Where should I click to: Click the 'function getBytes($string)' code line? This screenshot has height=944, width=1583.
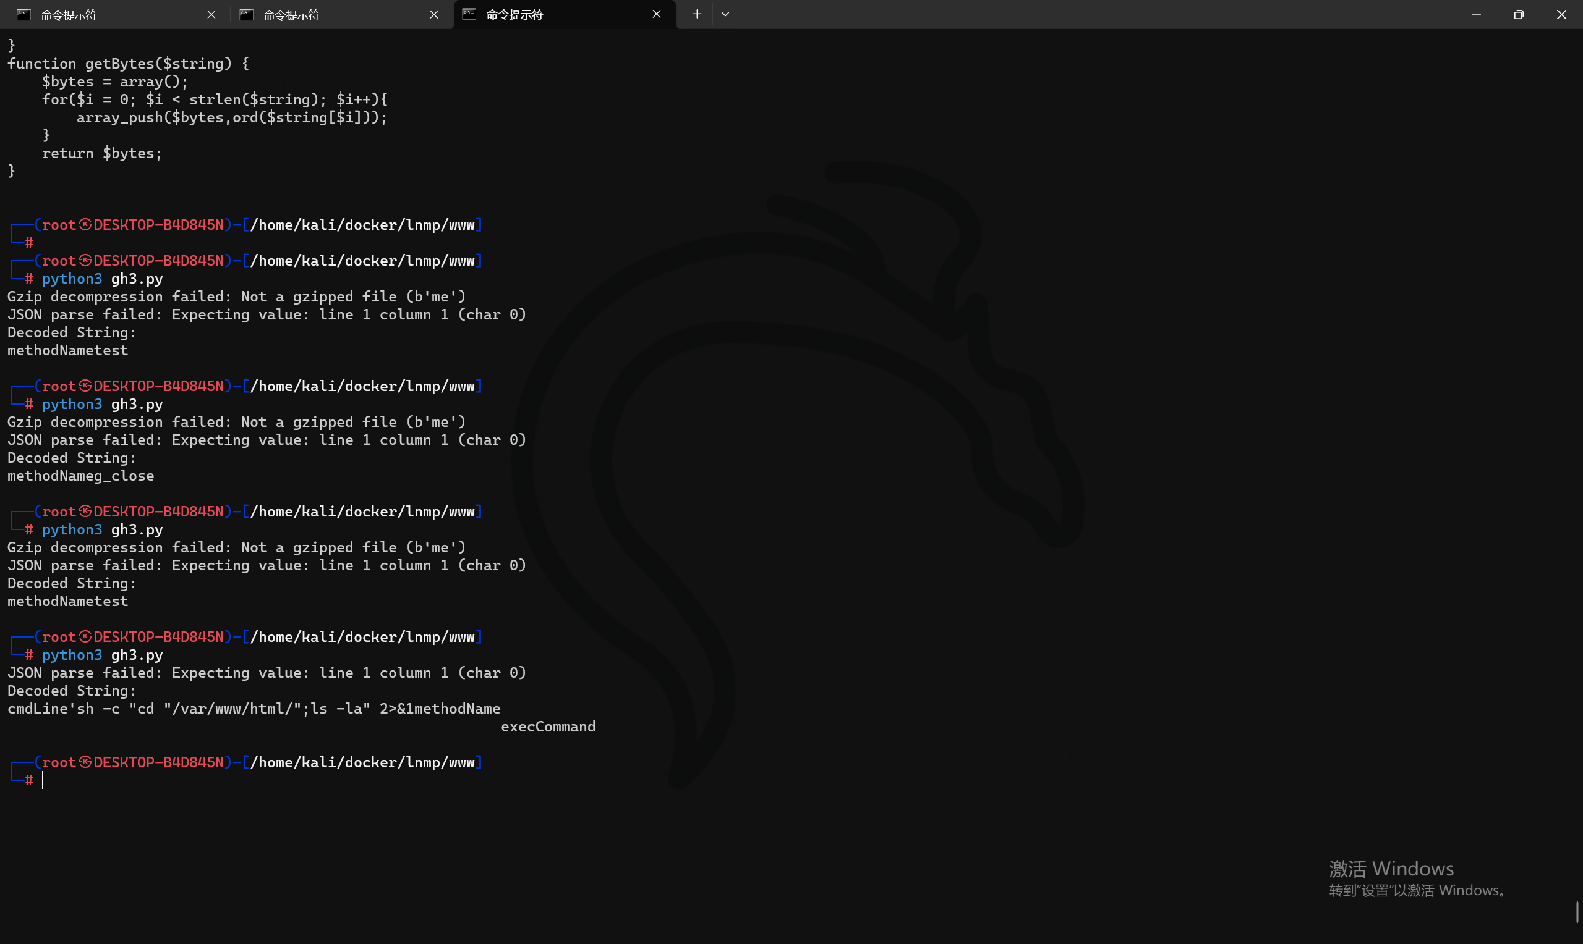pyautogui.click(x=128, y=64)
